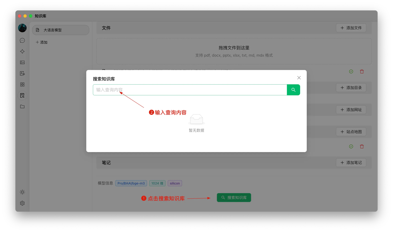Select the translation tool icon

[x=22, y=73]
